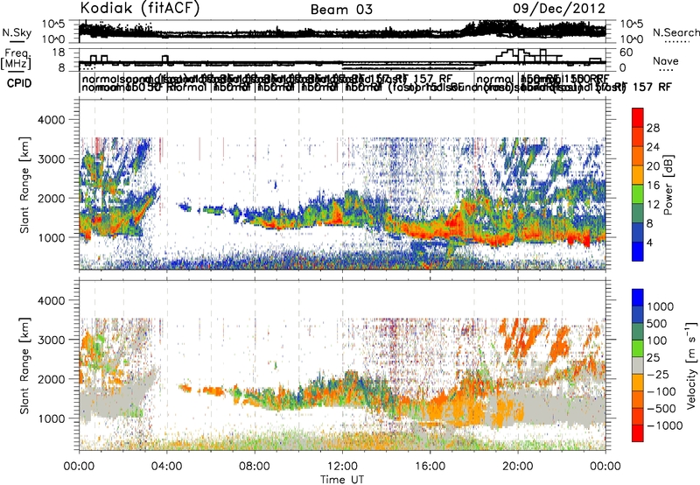The height and width of the screenshot is (485, 700).
Task: Click the "28" tick on power colorbar
Action: point(653,128)
